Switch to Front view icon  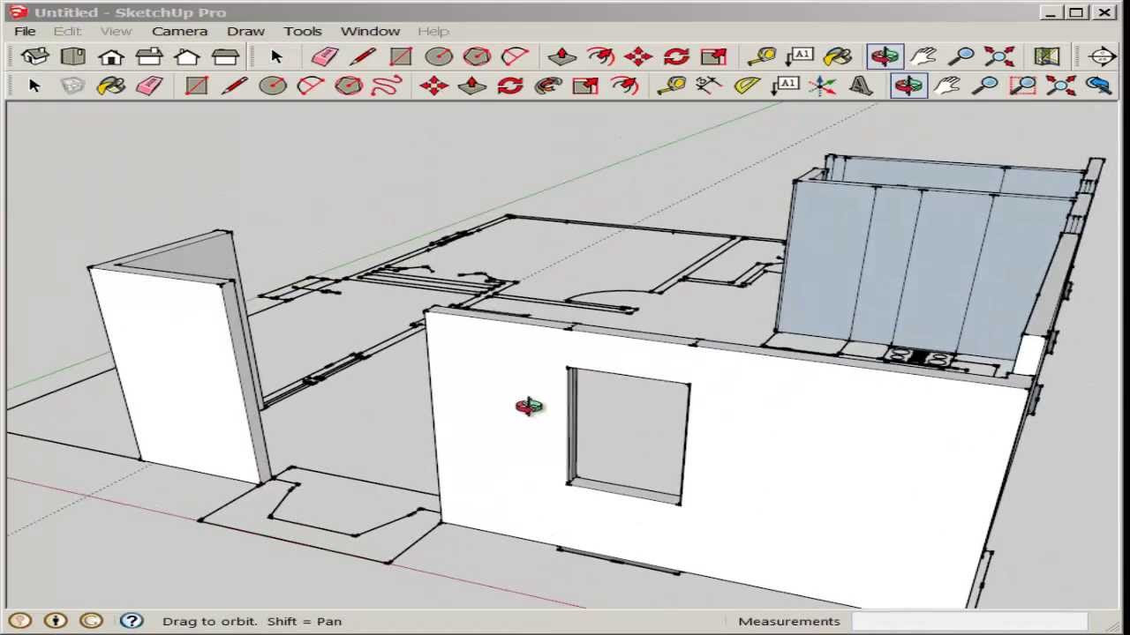111,56
